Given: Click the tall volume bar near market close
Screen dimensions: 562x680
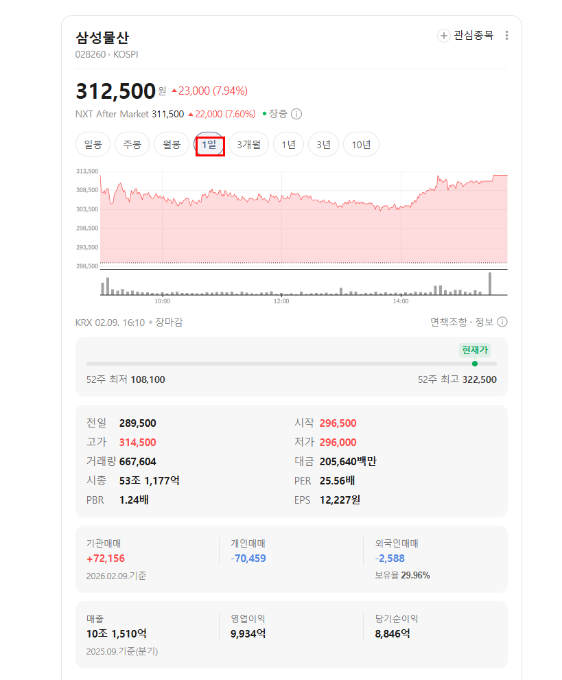Looking at the screenshot, I should [x=490, y=283].
